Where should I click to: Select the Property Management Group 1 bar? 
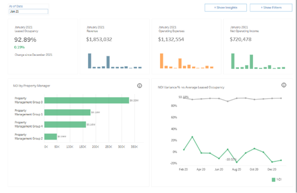coord(68,112)
